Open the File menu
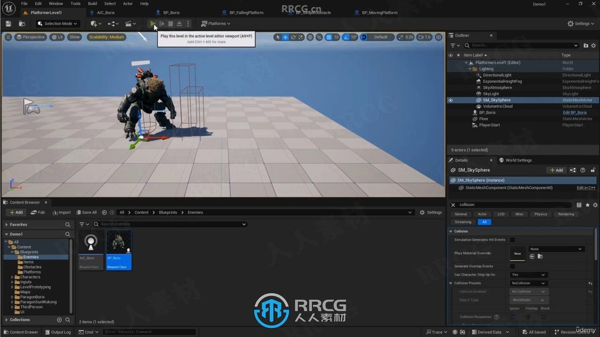Image resolution: width=600 pixels, height=337 pixels. 24,4
